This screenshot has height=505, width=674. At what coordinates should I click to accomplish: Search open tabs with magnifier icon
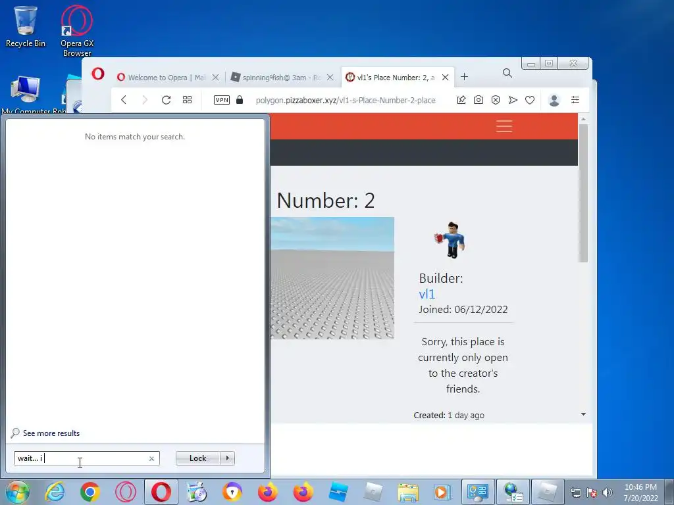[507, 74]
